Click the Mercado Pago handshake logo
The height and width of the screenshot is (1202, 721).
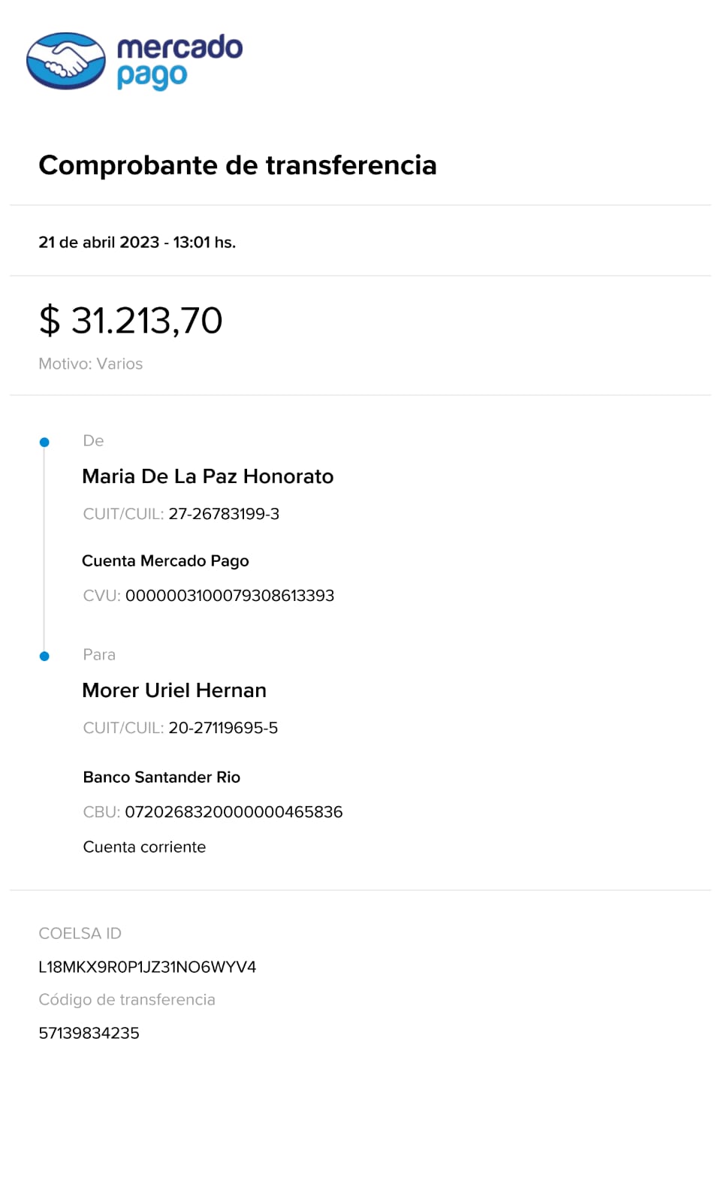66,61
